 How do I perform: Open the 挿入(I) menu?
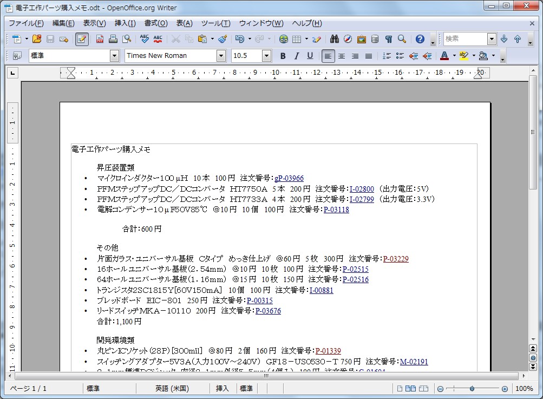tap(125, 23)
